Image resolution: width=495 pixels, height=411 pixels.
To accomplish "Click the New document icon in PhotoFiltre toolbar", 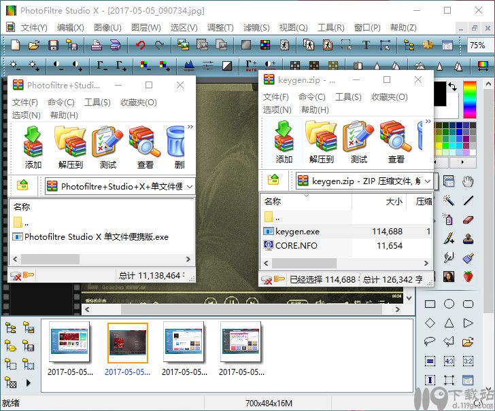I will click(x=16, y=45).
